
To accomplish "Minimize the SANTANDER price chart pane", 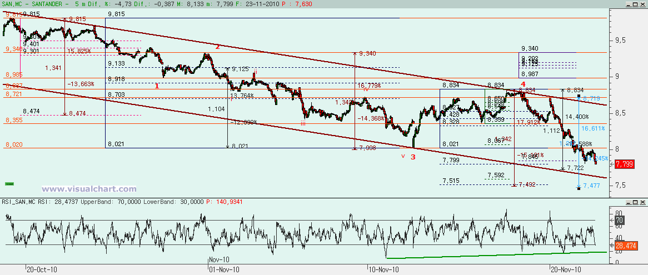I will (x=628, y=4).
